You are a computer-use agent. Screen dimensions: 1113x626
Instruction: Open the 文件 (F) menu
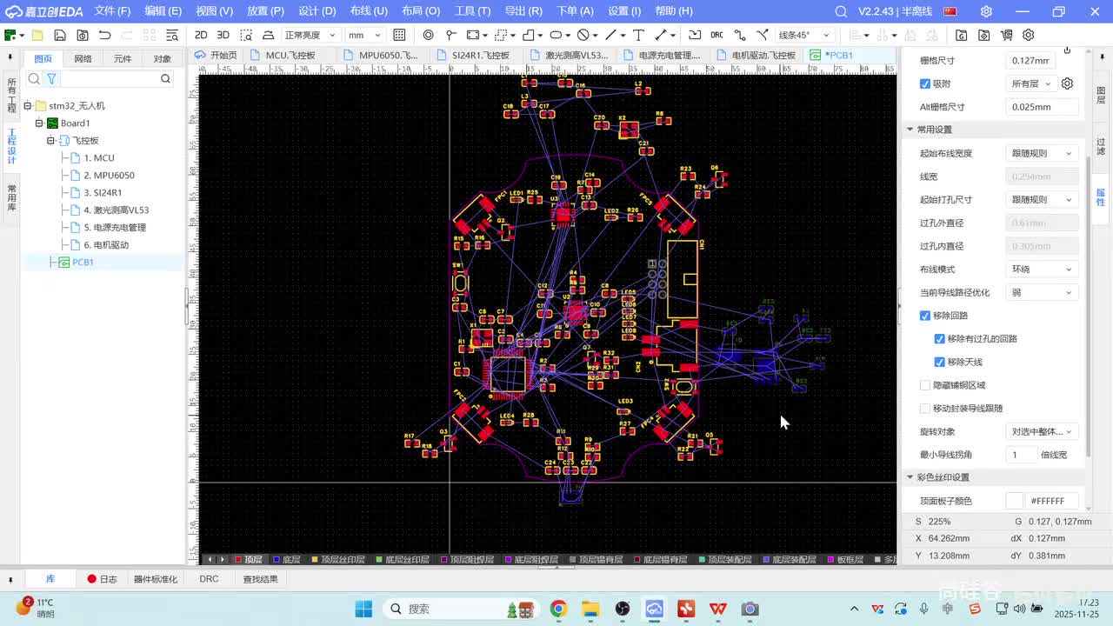click(112, 11)
